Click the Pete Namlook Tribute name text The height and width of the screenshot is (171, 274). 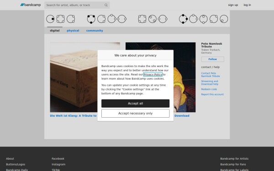(x=211, y=45)
